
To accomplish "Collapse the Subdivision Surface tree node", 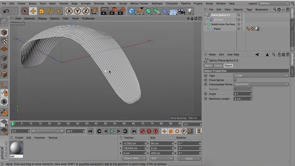I will [205, 24].
